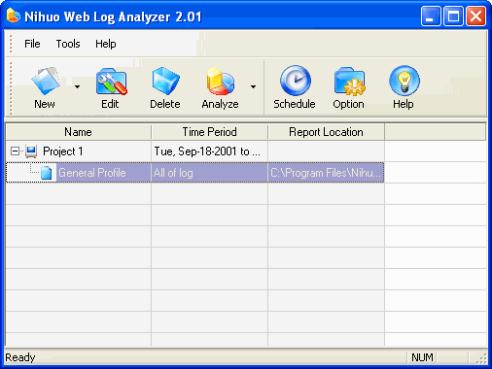Click the Delete toolbar icon
Image resolution: width=492 pixels, height=369 pixels.
click(165, 81)
